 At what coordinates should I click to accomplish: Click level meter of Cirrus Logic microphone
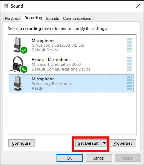pyautogui.click(x=130, y=45)
